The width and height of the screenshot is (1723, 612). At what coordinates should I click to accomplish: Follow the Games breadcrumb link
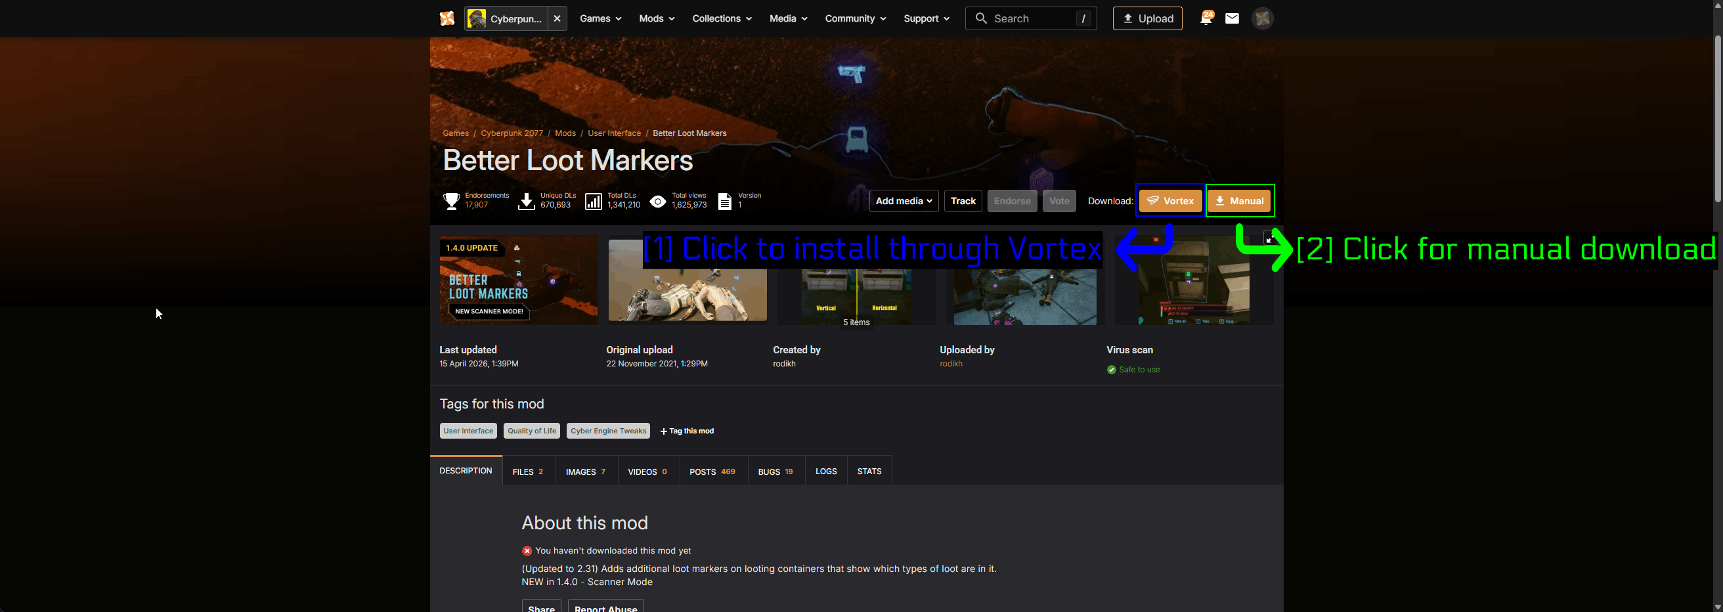pos(456,133)
